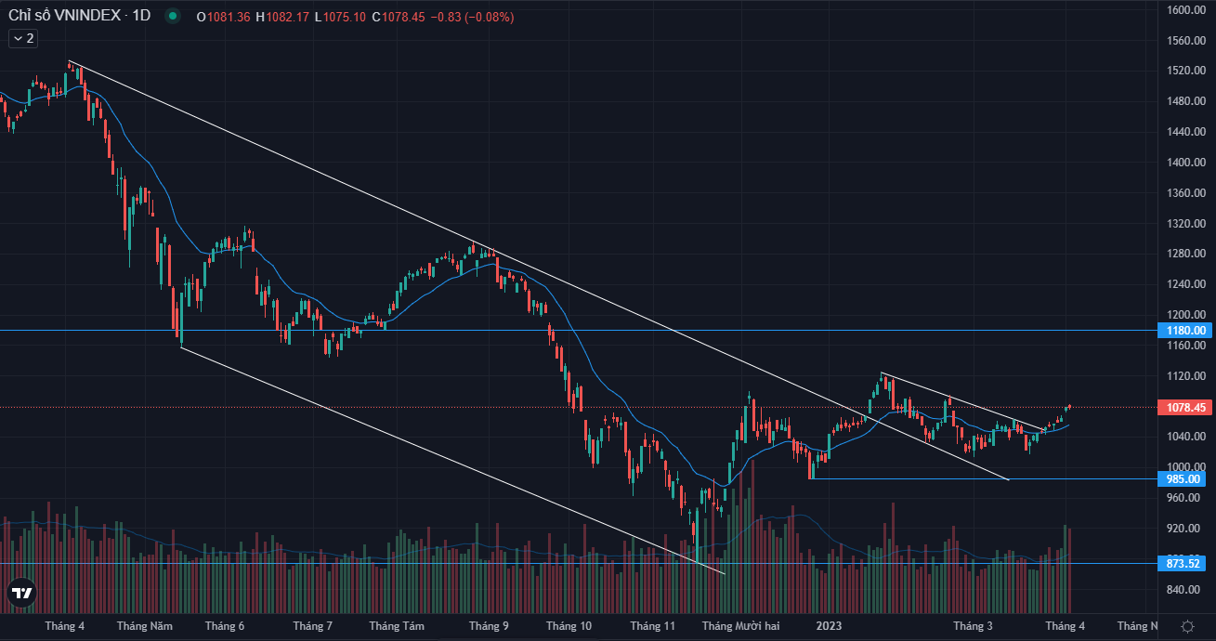Screen dimensions: 1216x641
Task: Click 1440.00 on the price scale
Action: click(1185, 132)
